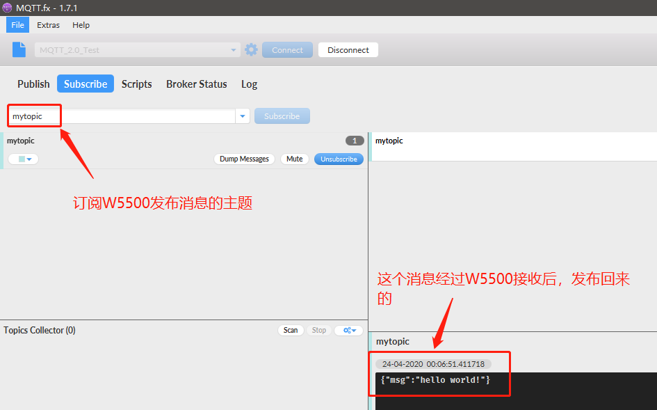Click the mytopic header in message detail pane
The width and height of the screenshot is (657, 410).
point(393,342)
